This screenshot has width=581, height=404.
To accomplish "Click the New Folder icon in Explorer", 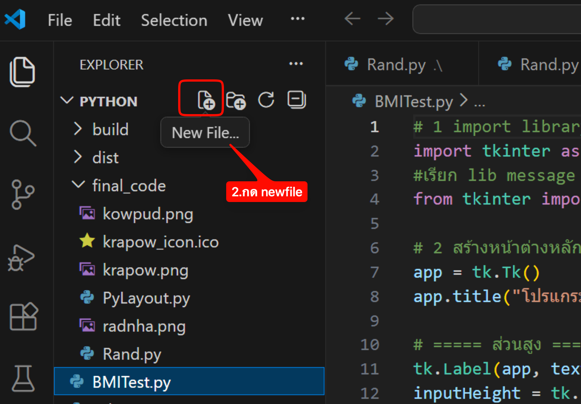I will [236, 100].
